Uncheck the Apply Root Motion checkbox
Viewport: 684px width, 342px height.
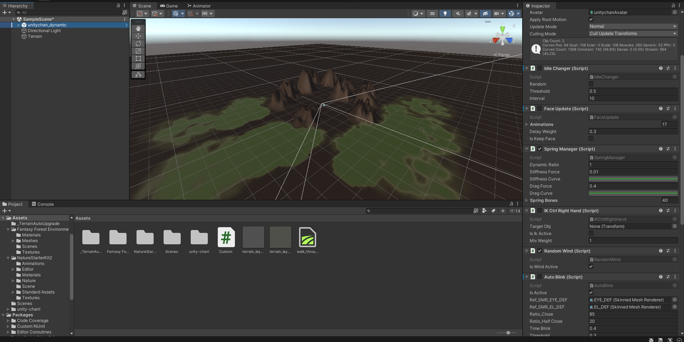[x=591, y=20]
